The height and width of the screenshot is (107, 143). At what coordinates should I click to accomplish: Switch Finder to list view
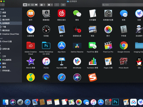pyautogui.click(x=29, y=5)
